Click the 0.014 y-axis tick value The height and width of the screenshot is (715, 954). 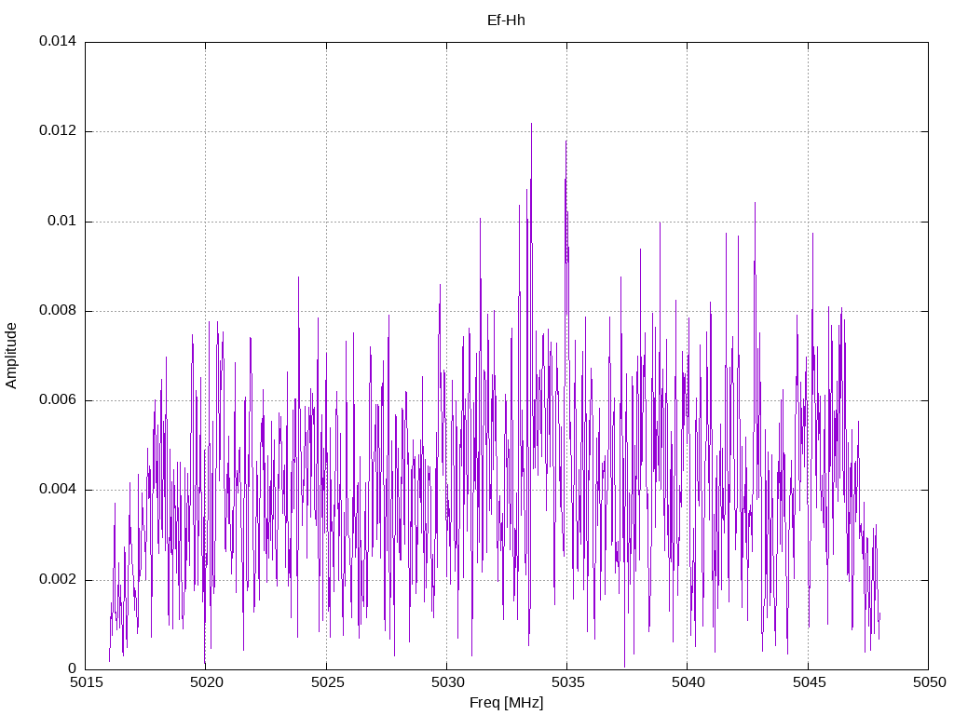[58, 41]
